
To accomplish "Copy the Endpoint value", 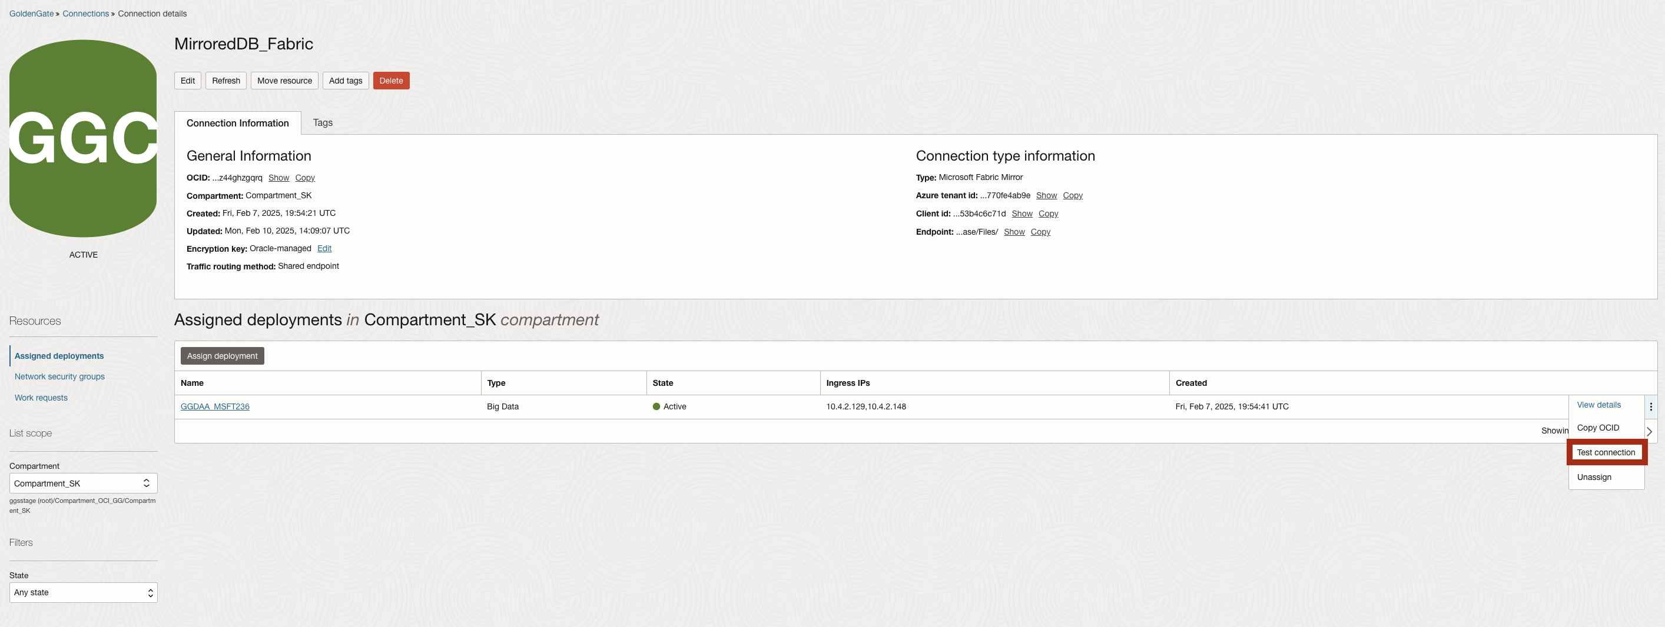I will [x=1040, y=232].
